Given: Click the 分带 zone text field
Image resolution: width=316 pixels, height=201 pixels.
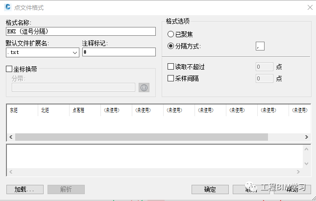Looking at the screenshot, I should coord(73,87).
